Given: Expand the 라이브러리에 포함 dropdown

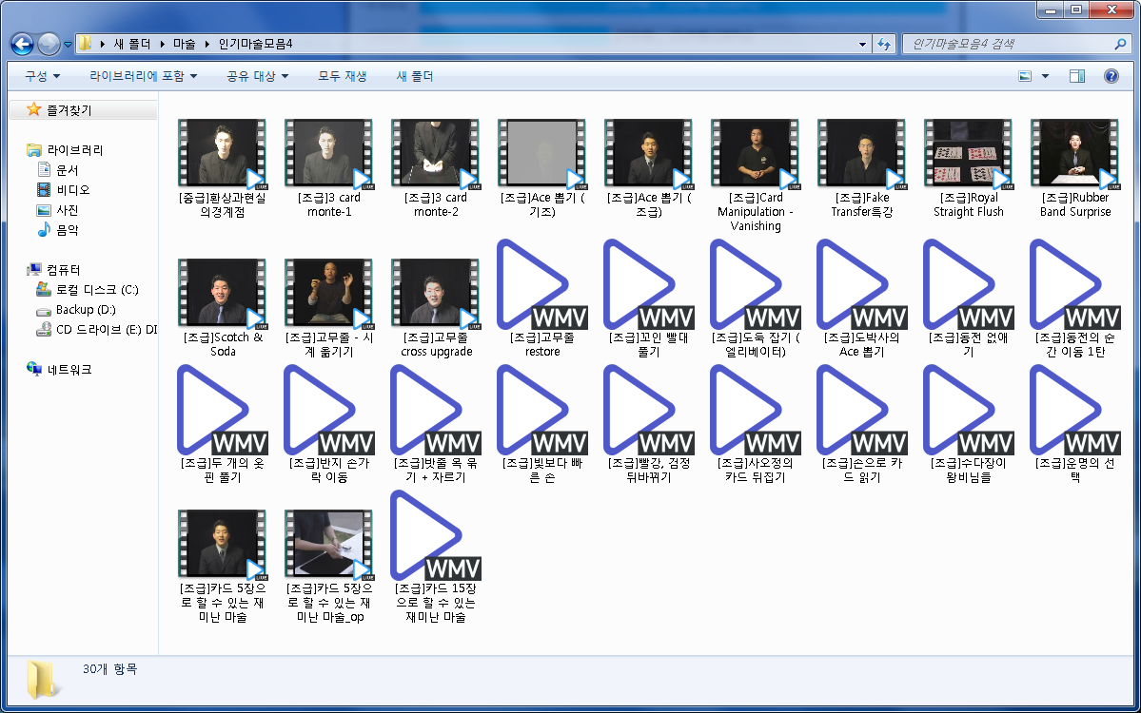Looking at the screenshot, I should point(143,76).
